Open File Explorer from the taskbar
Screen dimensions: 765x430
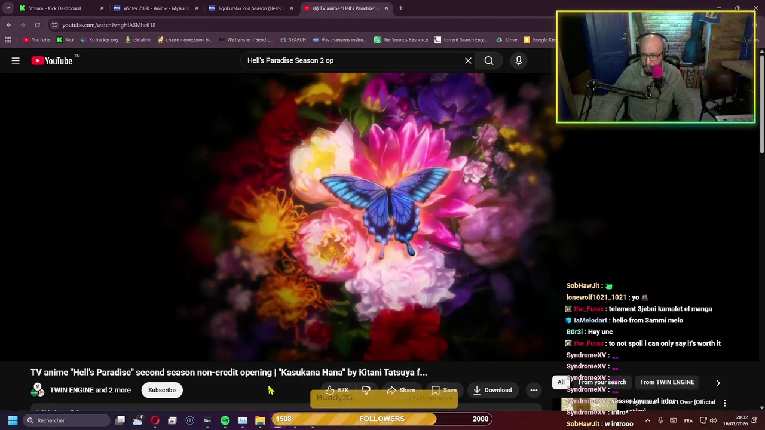tap(260, 420)
